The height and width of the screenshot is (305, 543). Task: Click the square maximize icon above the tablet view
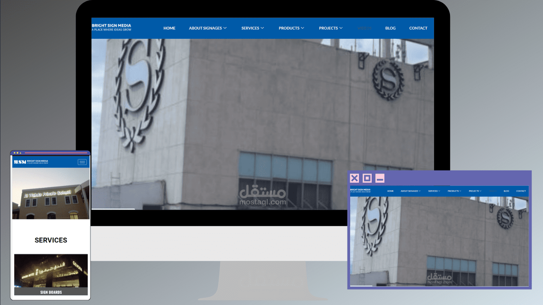[x=366, y=178]
